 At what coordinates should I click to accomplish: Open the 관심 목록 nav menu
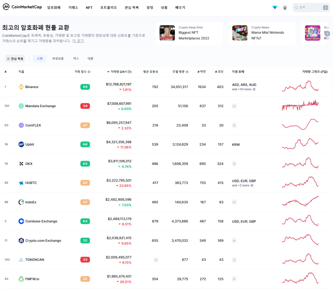132,7
